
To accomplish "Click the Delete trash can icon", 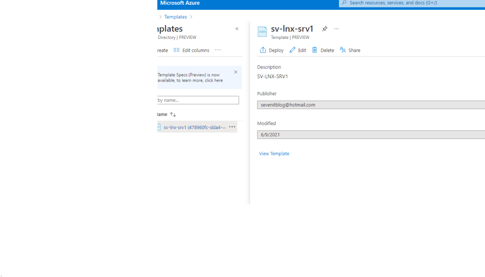I will pyautogui.click(x=315, y=50).
